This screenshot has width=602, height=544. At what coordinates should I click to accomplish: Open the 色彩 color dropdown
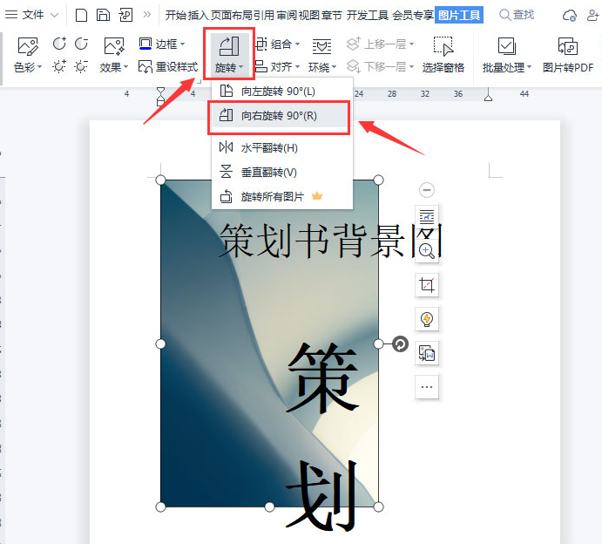tap(28, 55)
